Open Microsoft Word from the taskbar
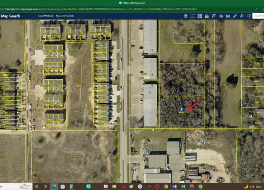The width and height of the screenshot is (264, 190). tap(174, 186)
